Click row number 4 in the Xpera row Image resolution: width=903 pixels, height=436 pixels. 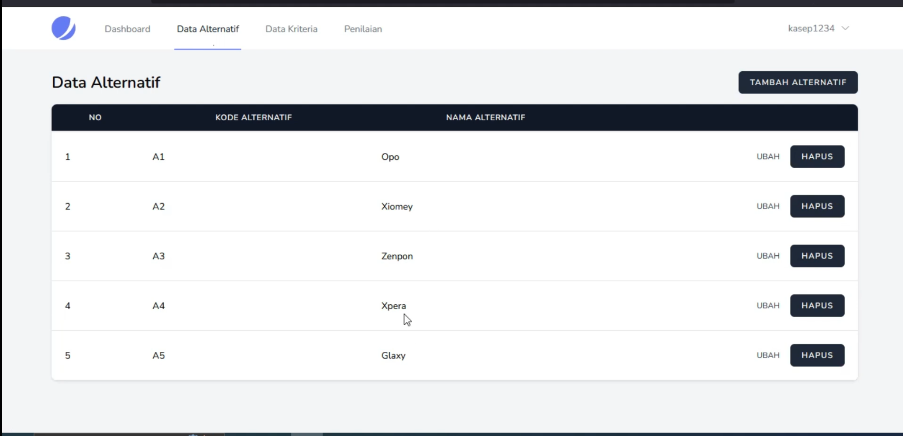pyautogui.click(x=67, y=305)
